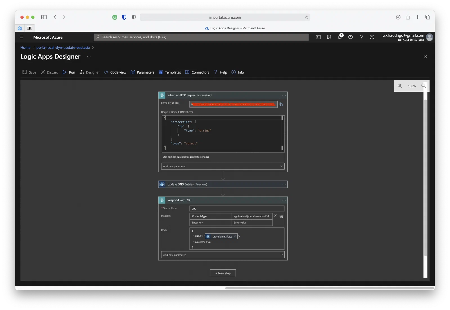Screen dimensions: 450x310
Task: Collapse the Respond with 200 card
Action: coord(223,200)
